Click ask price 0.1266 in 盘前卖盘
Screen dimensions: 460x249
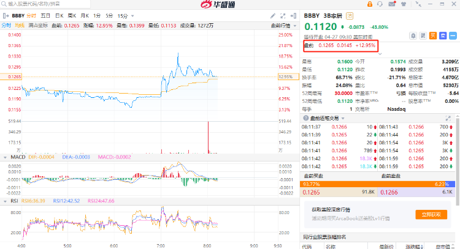tap(389, 192)
